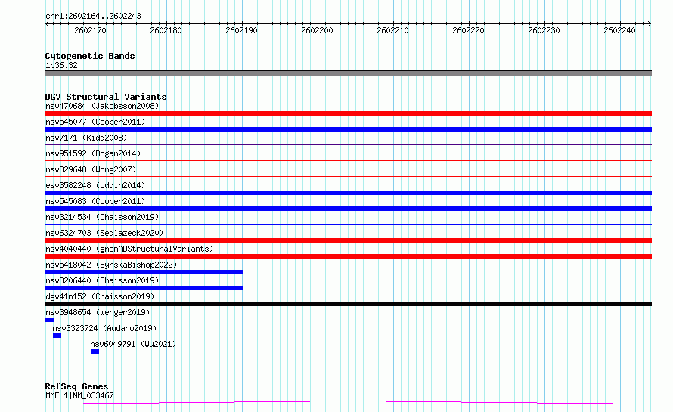This screenshot has height=412, width=673.
Task: Open dgv41n152 (Chaisson2019) variant label
Action: click(100, 296)
